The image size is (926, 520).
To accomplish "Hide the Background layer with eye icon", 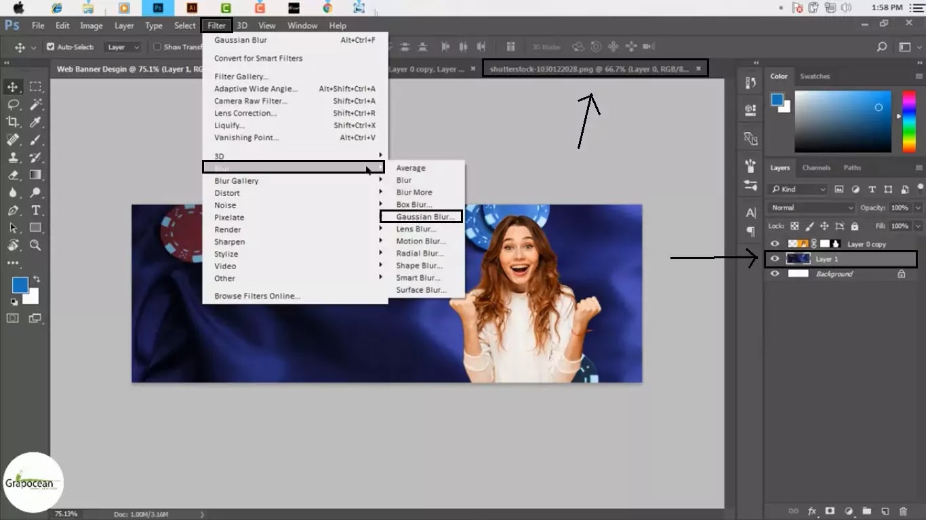I will pyautogui.click(x=775, y=274).
